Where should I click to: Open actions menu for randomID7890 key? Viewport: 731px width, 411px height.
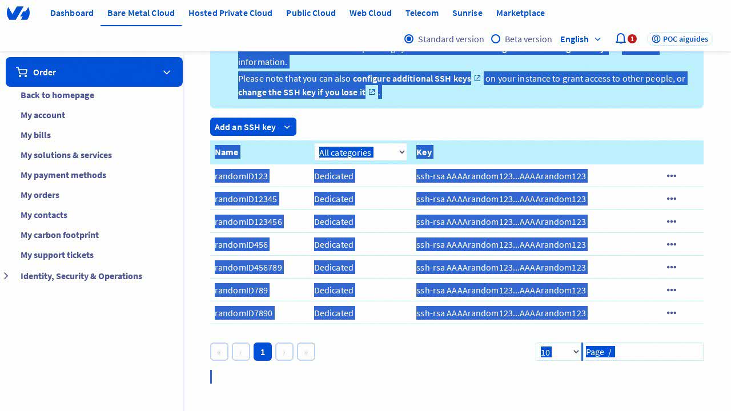[x=671, y=313]
